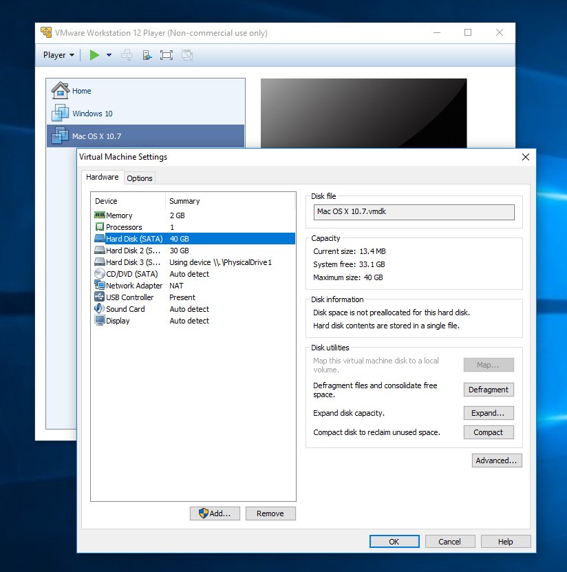Select the Sound Card device
Viewport: 567px width, 572px height.
tap(125, 309)
